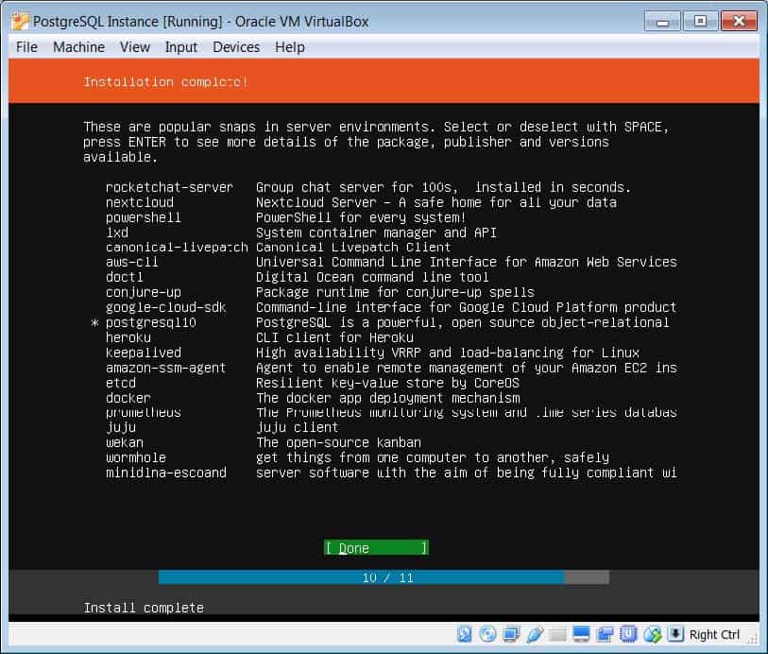Click the etcd list entry
768x654 pixels.
pyautogui.click(x=121, y=383)
